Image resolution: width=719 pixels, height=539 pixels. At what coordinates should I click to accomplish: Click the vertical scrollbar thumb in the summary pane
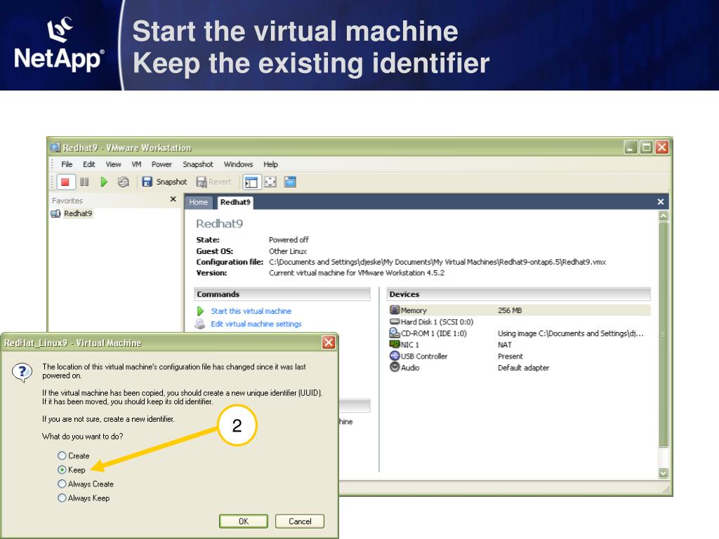coord(664,335)
